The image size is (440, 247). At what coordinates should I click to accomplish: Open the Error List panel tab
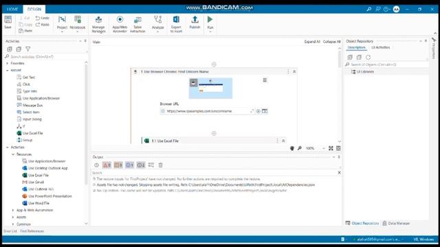tap(10, 231)
